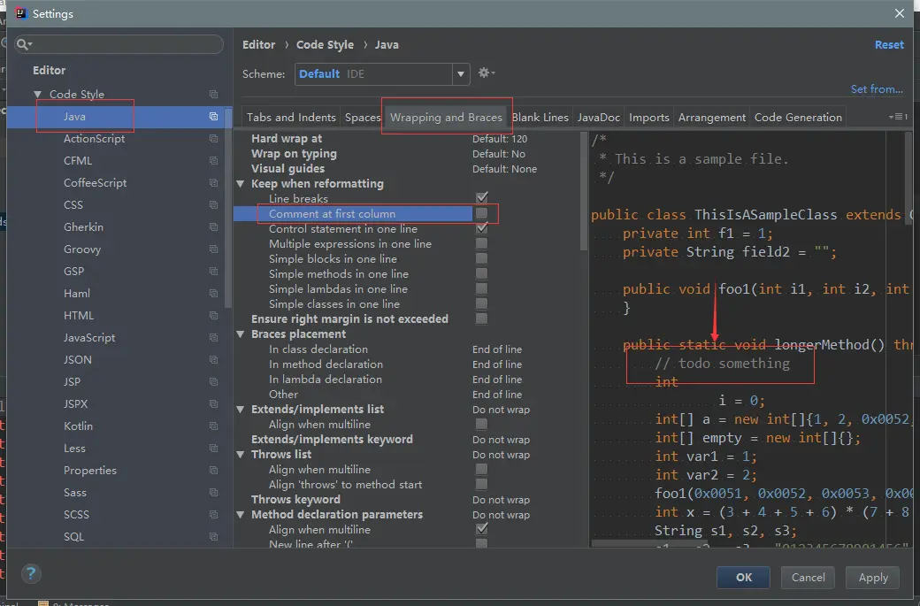The height and width of the screenshot is (606, 920).
Task: Click the copy icon beside CSS
Action: [213, 204]
